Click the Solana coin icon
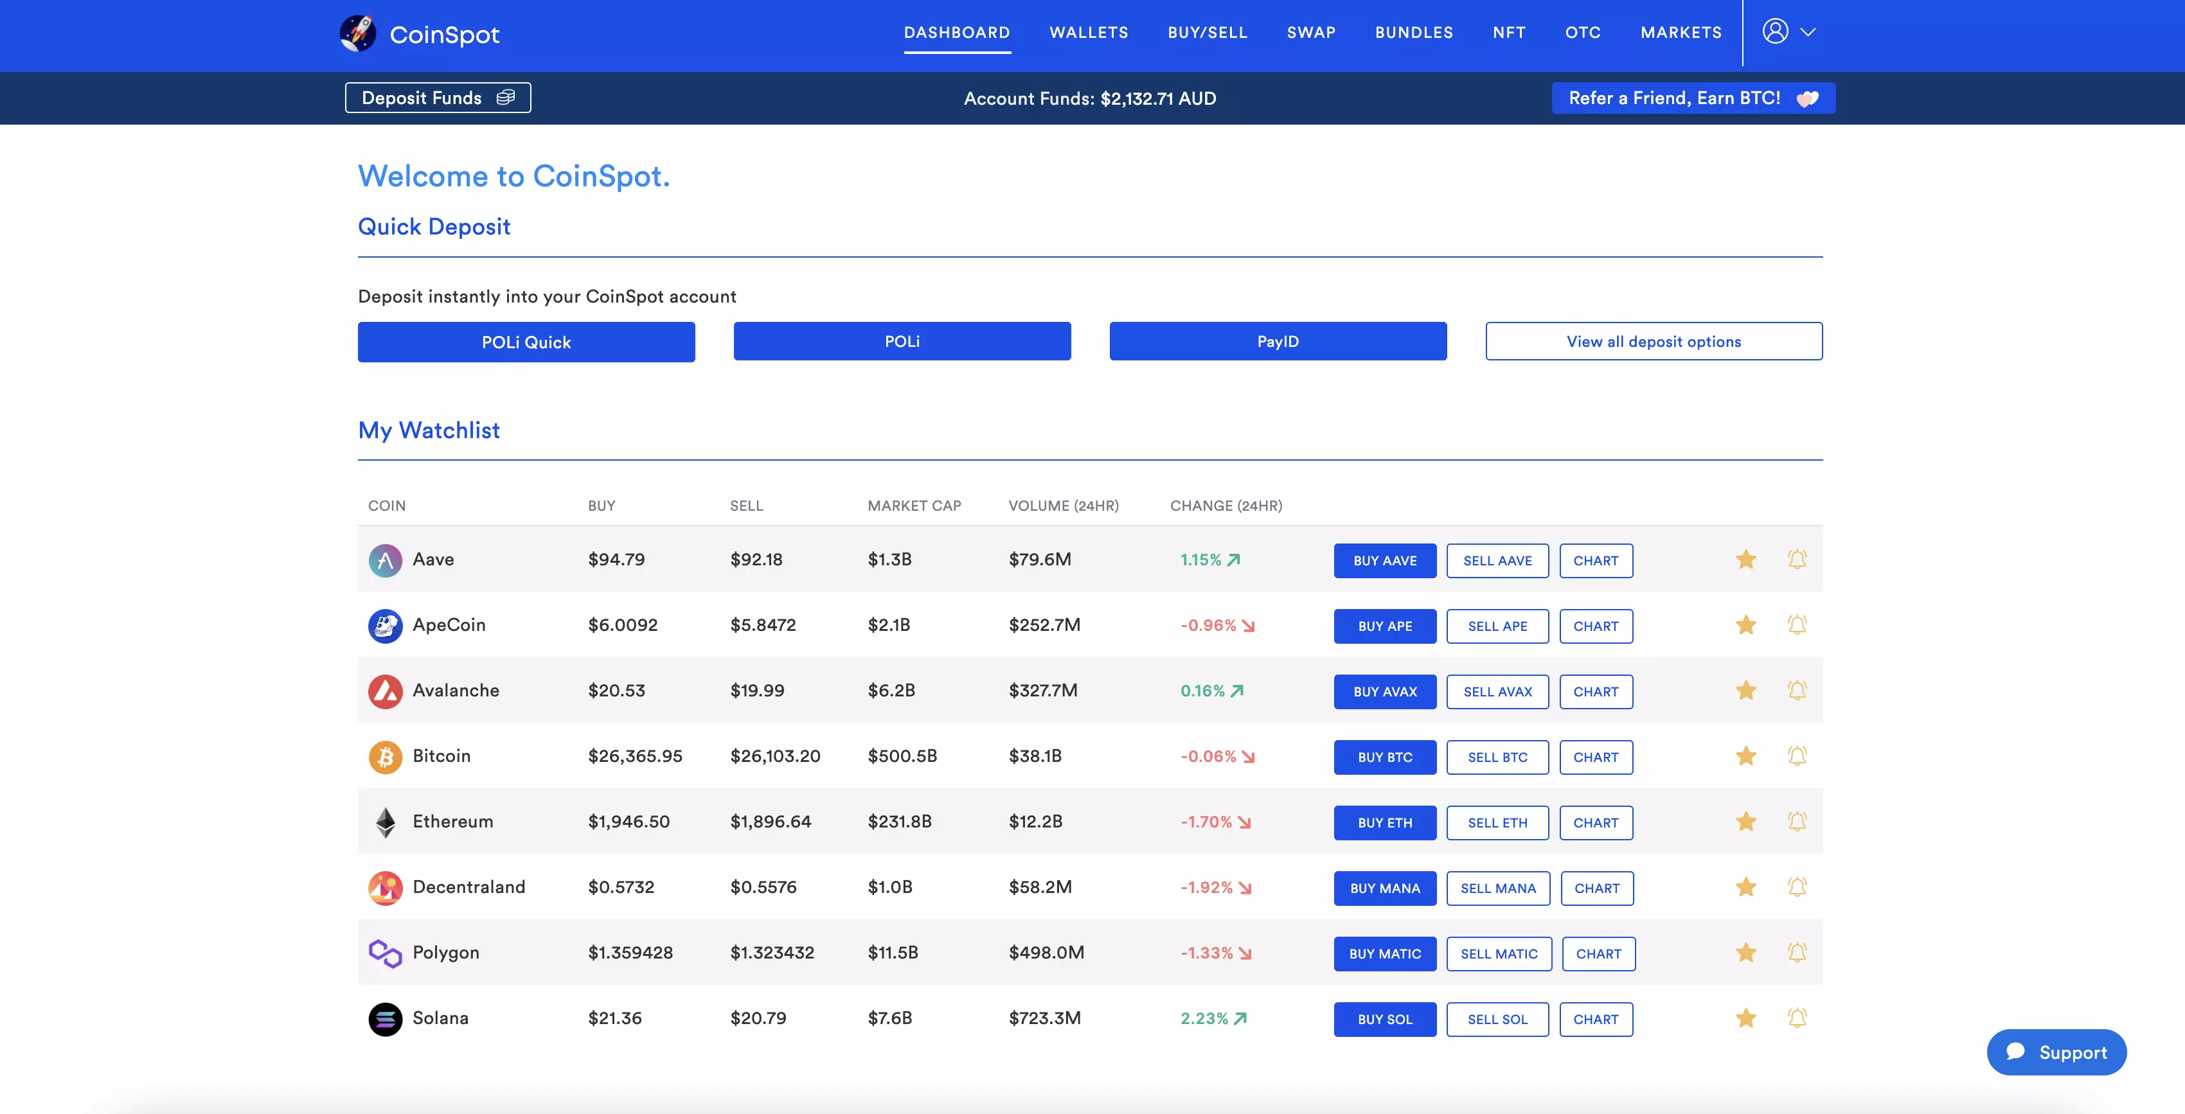The width and height of the screenshot is (2185, 1114). [x=385, y=1019]
